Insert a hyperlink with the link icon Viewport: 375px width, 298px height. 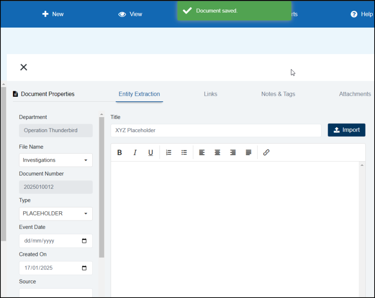[266, 153]
